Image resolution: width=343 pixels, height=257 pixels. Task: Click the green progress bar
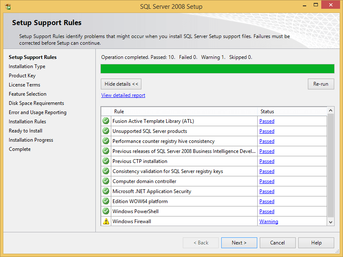click(x=218, y=69)
